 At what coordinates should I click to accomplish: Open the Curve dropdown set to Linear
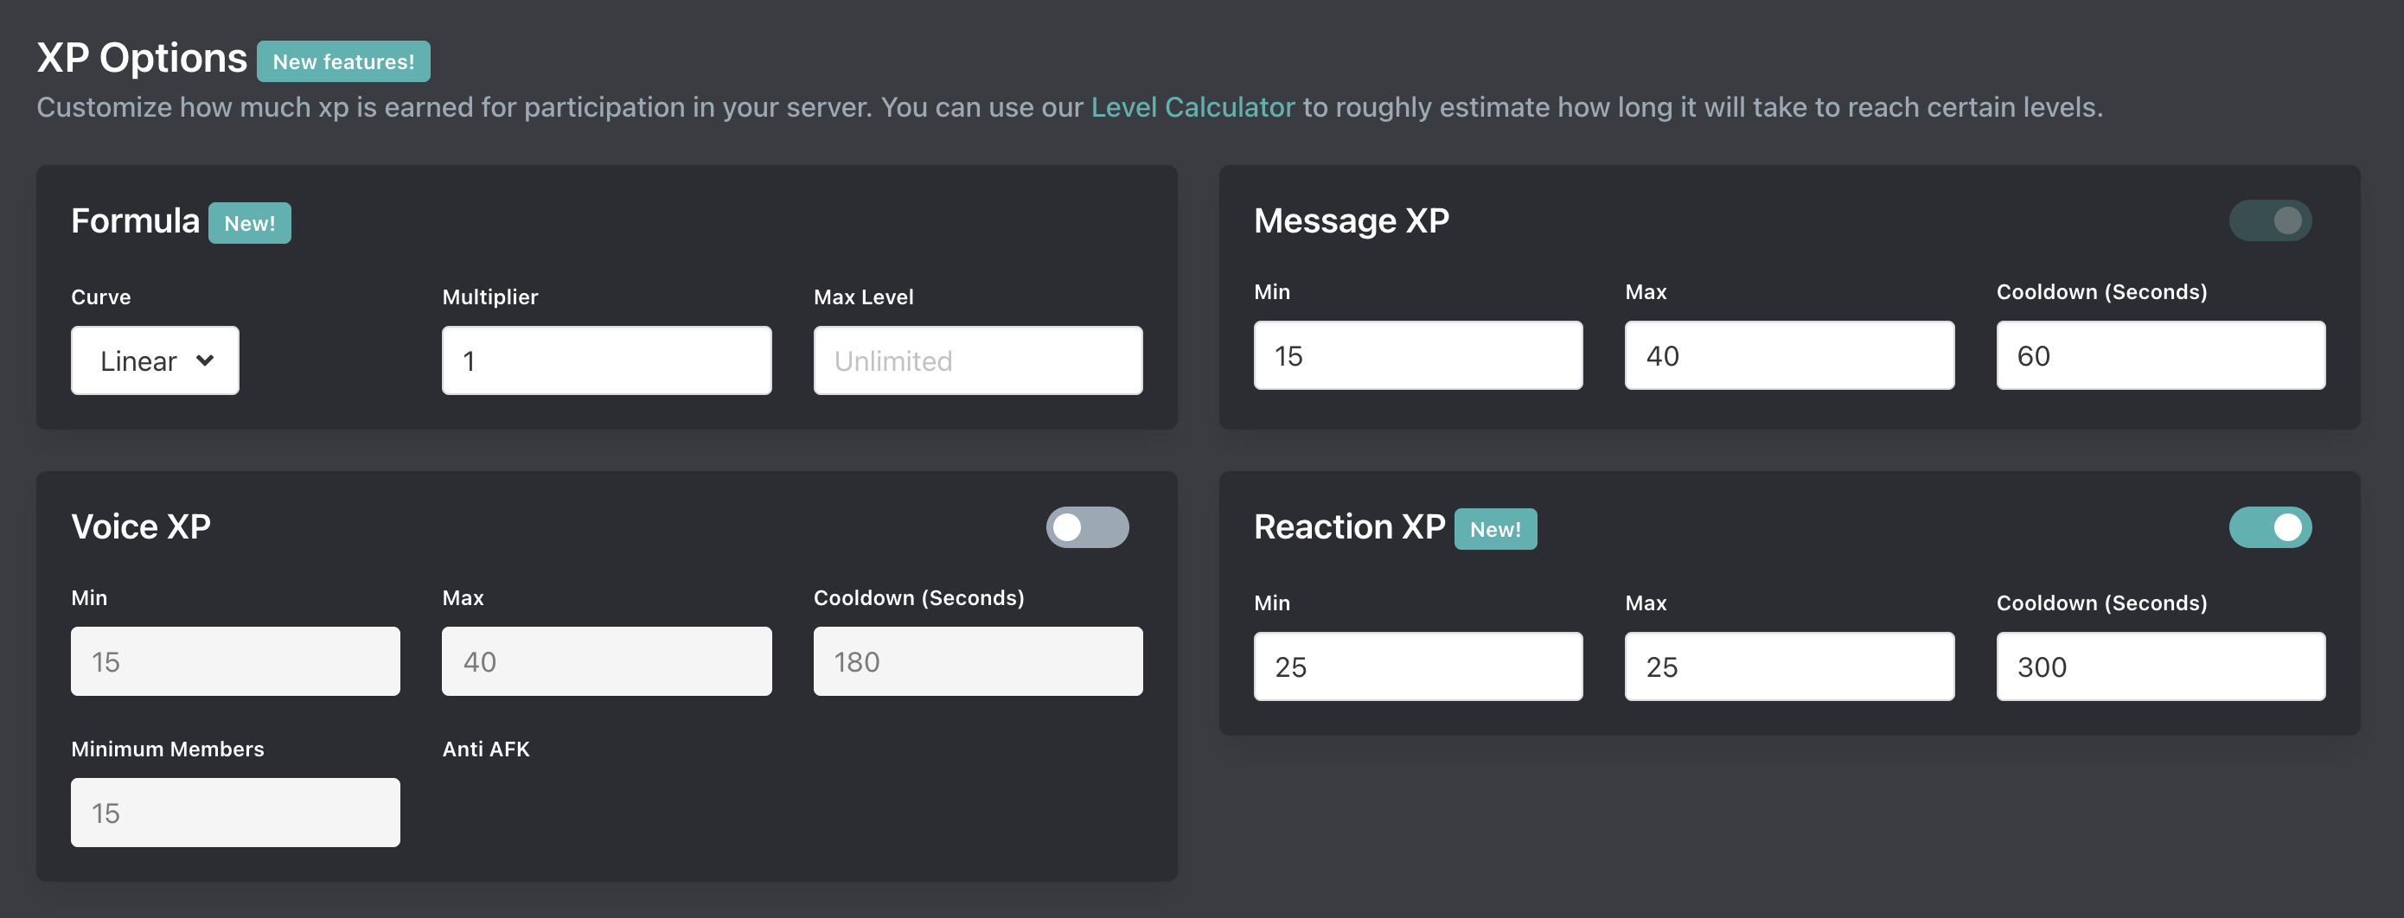click(155, 360)
